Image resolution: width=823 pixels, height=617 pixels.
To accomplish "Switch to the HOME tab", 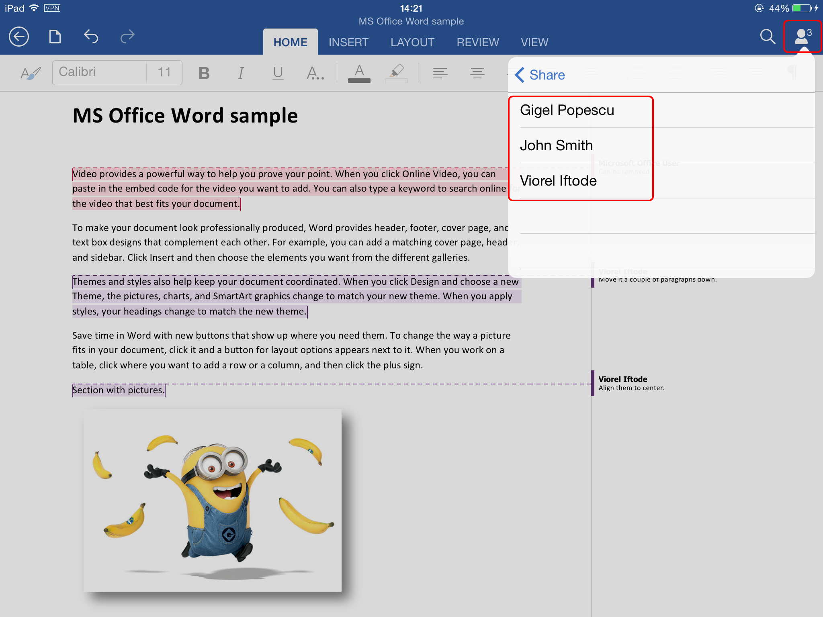I will point(290,42).
